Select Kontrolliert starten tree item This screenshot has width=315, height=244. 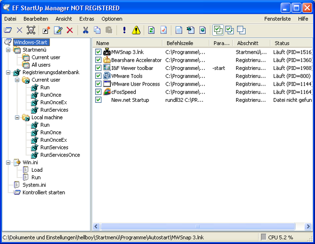(44, 193)
